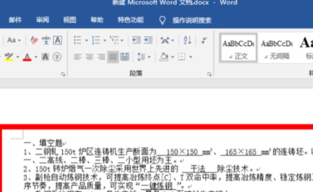Apply distributed alignment
313x192 pixels.
pos(125,57)
